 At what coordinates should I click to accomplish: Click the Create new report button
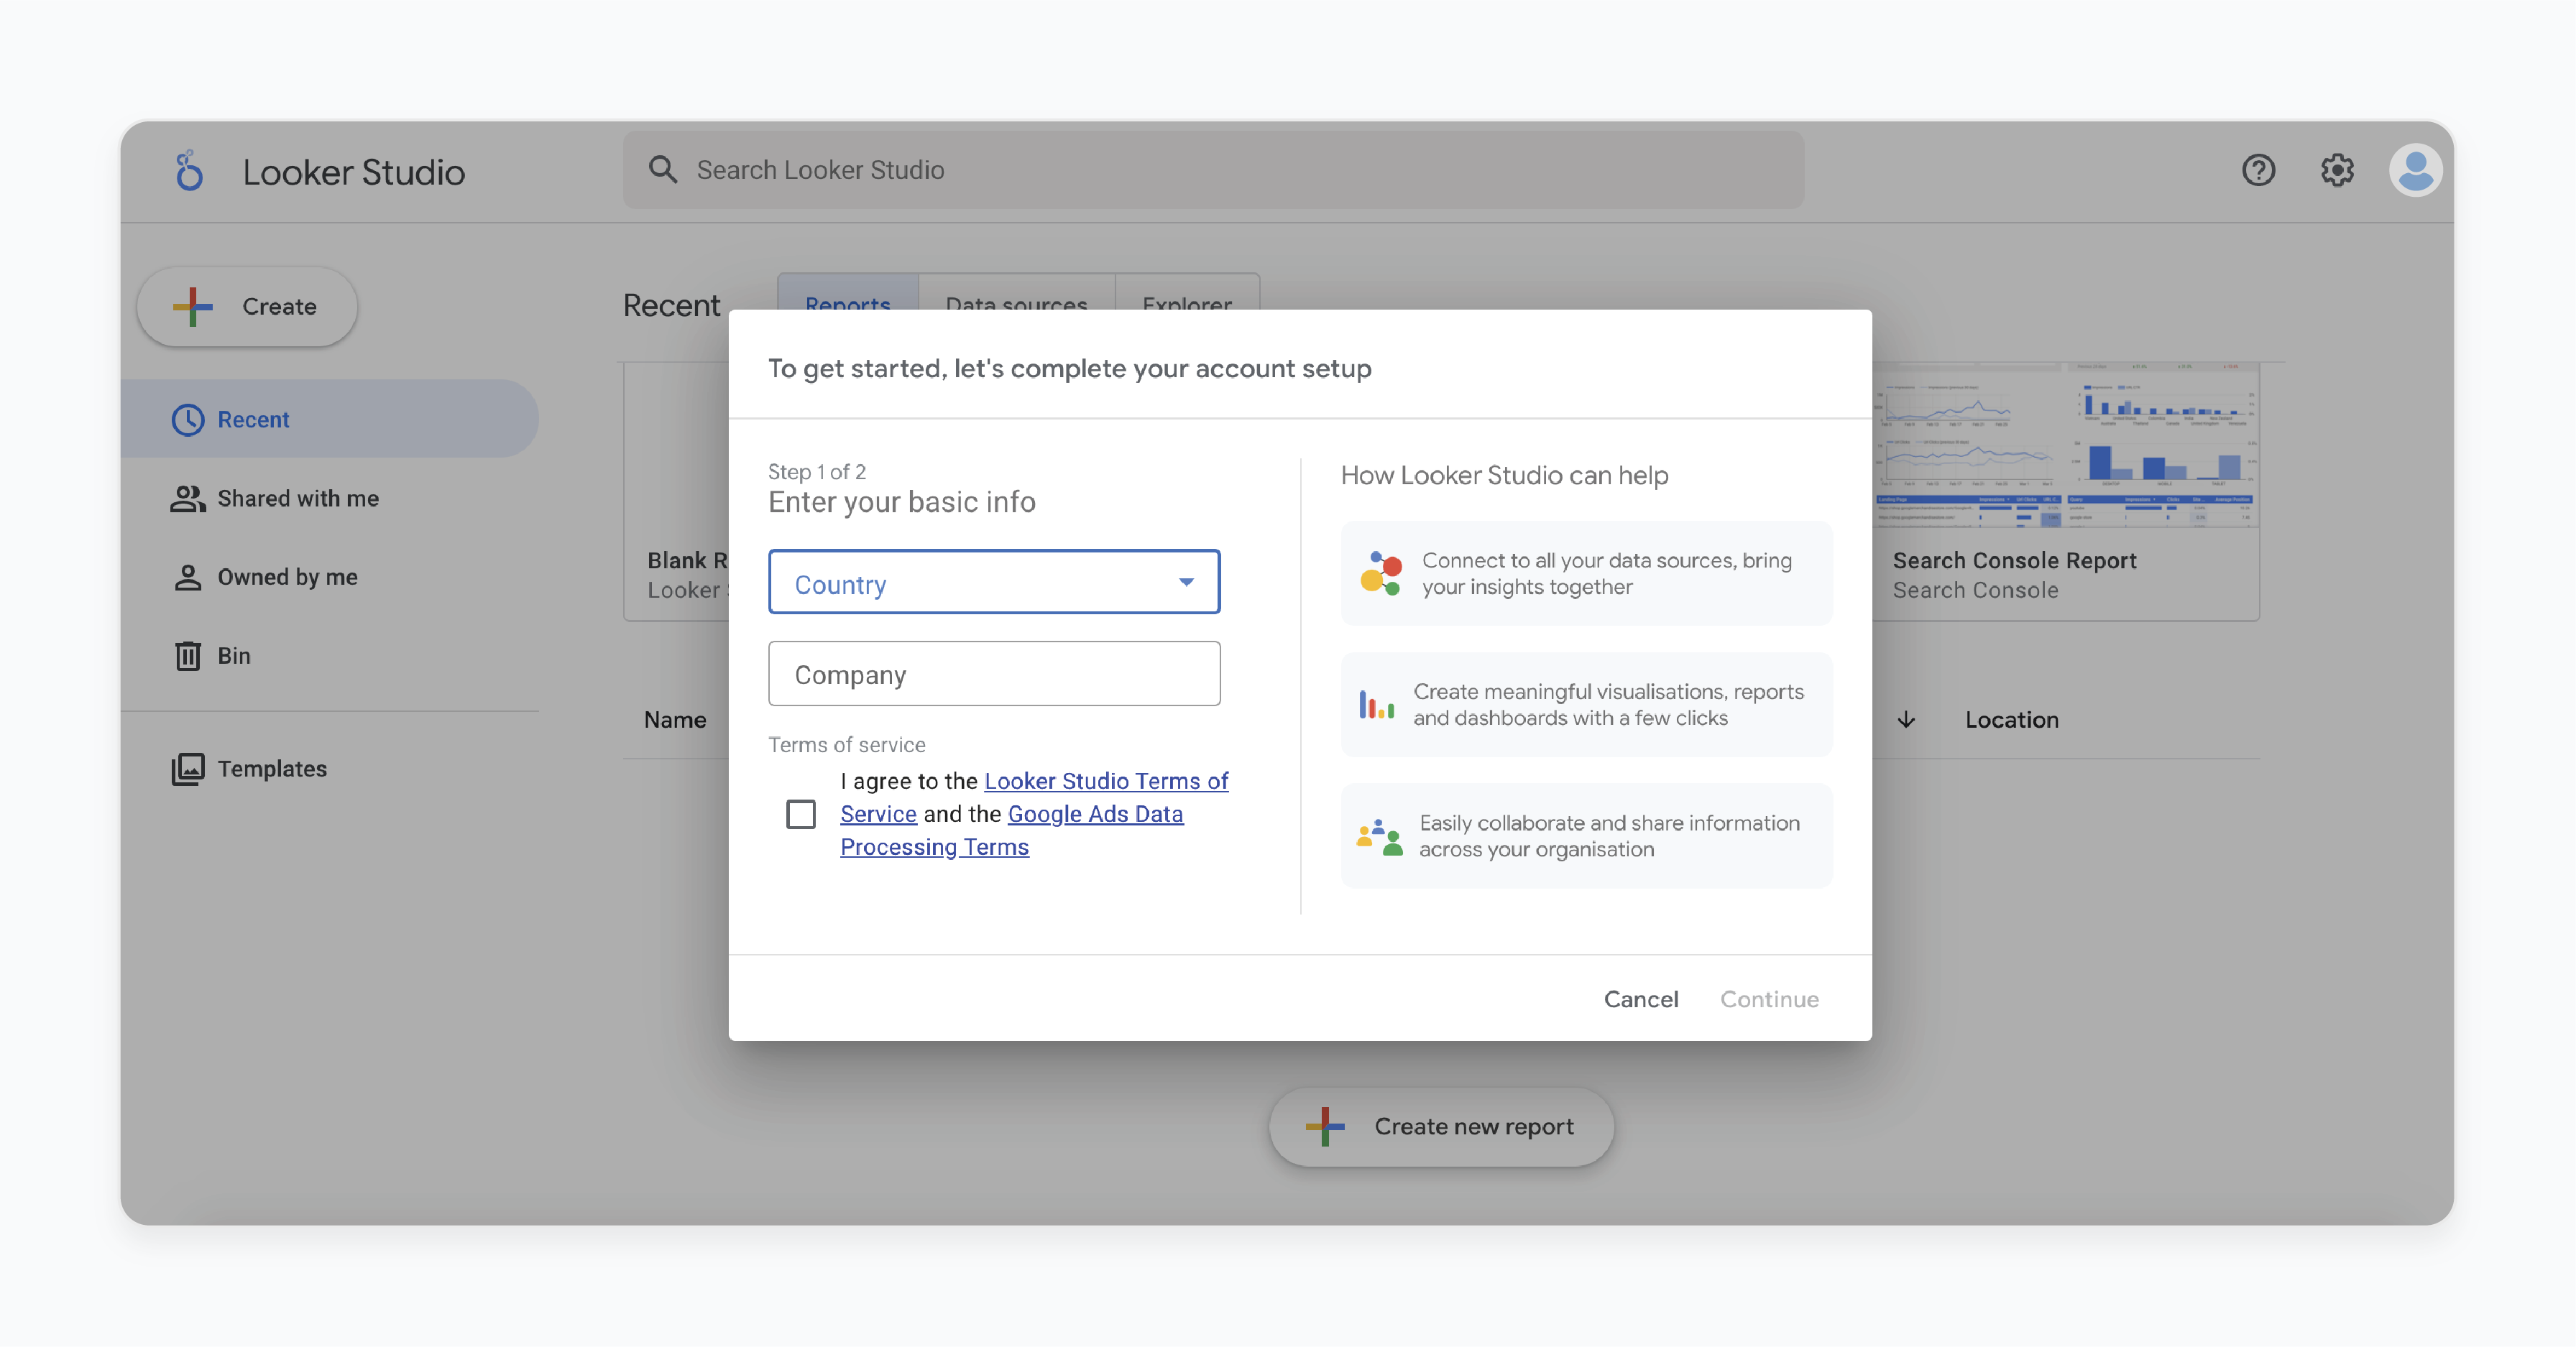pyautogui.click(x=1441, y=1126)
